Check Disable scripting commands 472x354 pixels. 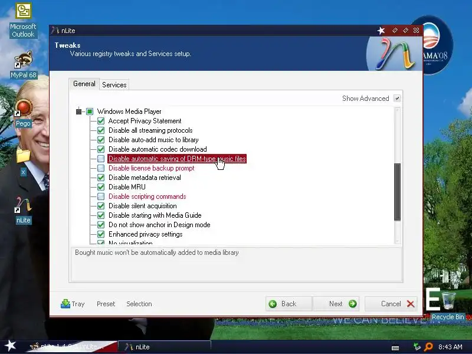point(101,196)
